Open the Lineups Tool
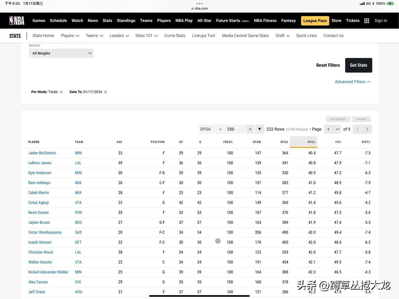 (204, 36)
